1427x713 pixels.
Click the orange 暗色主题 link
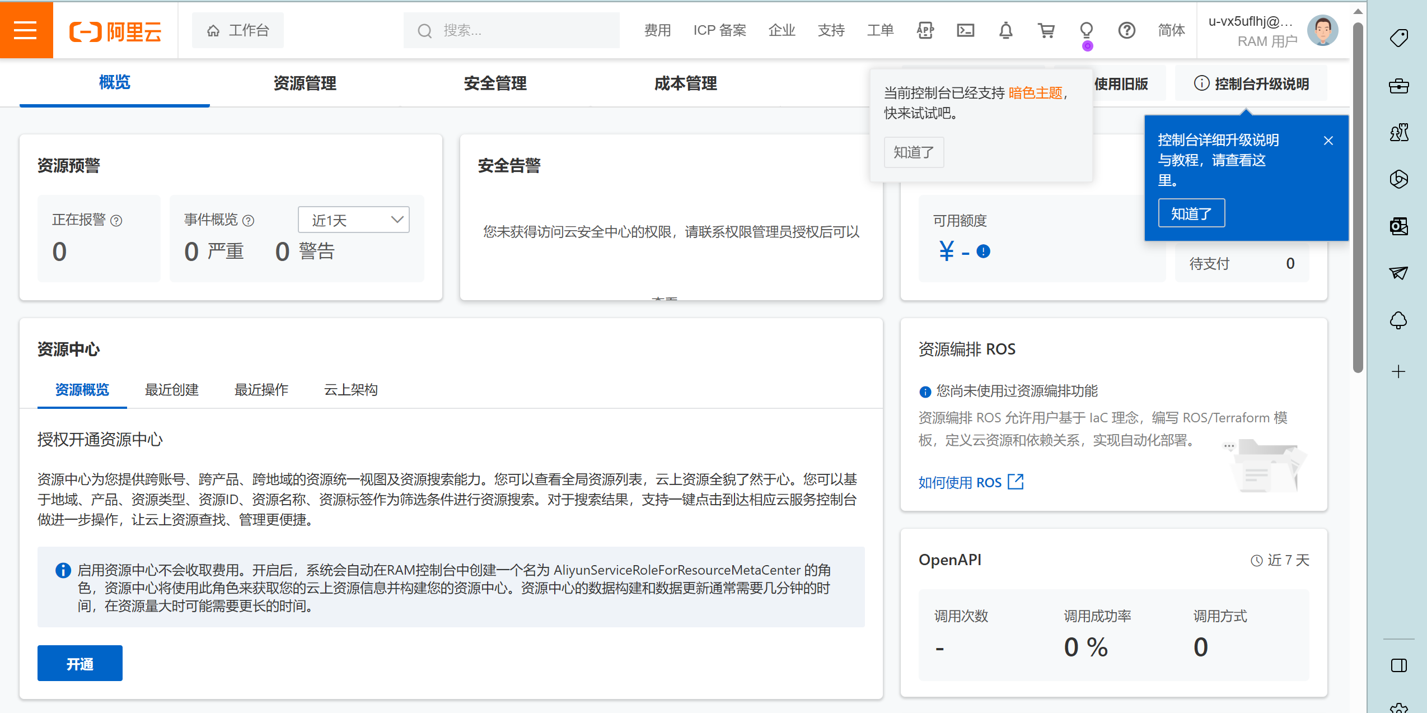click(x=1035, y=93)
